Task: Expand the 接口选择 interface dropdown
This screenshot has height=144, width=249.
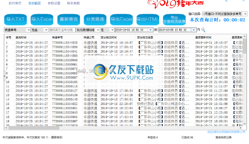Action: pyautogui.click(x=245, y=14)
